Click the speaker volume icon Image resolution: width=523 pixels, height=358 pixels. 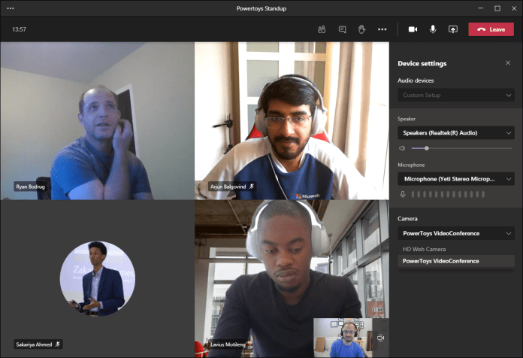[x=402, y=148]
